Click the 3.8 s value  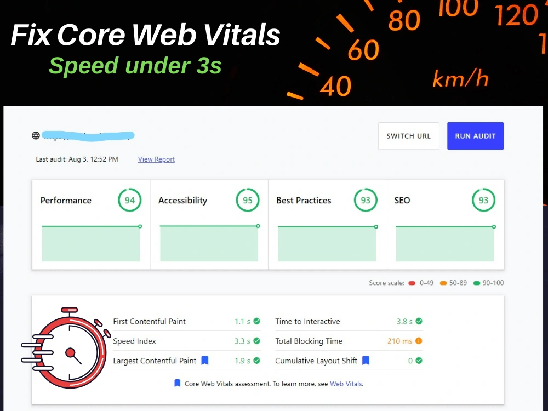[404, 321]
